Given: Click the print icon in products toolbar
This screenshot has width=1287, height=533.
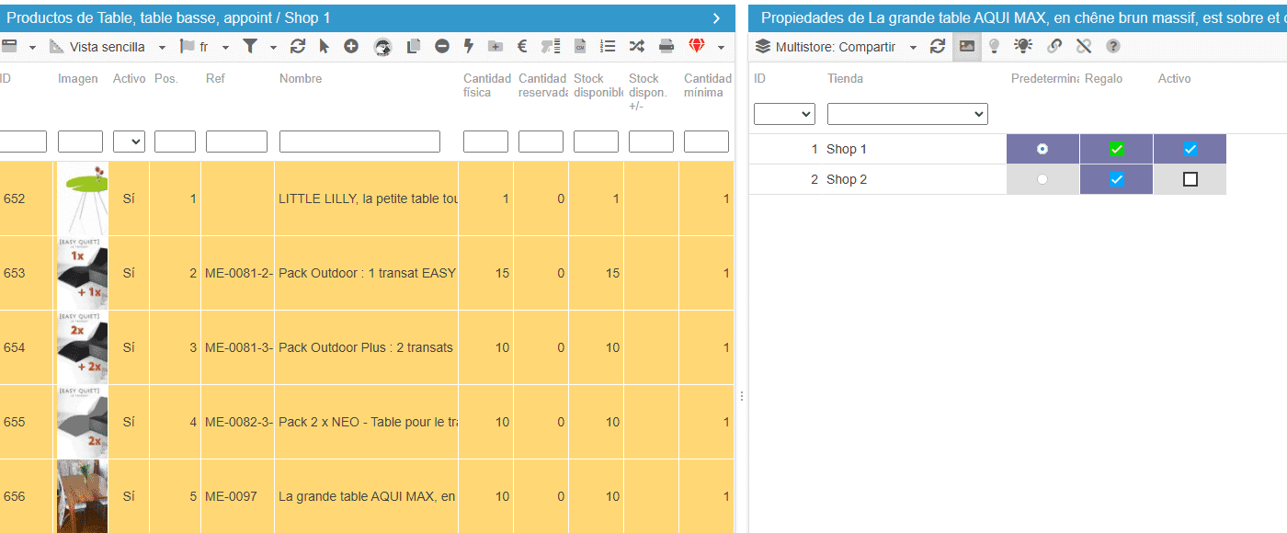Looking at the screenshot, I should pos(666,46).
